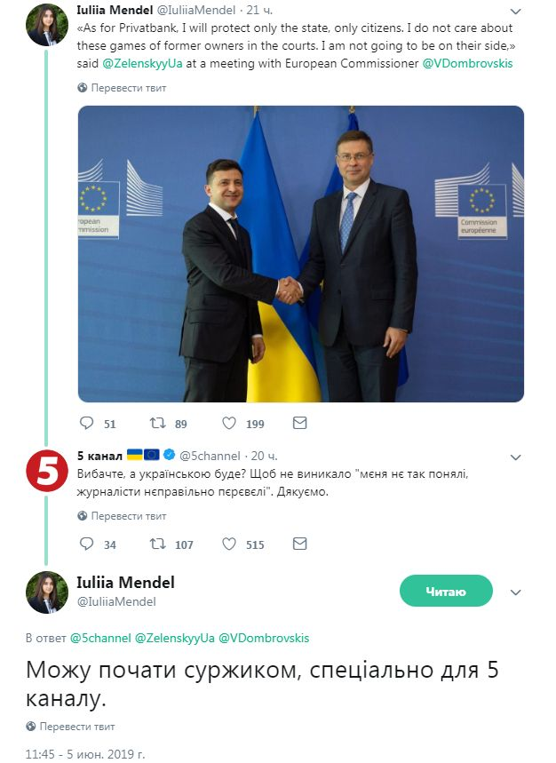Like the tweet with 199 likes
The image size is (556, 763).
[229, 423]
